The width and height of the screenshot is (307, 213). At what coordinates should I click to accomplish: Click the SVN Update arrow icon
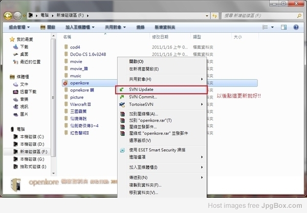pyautogui.click(x=122, y=89)
